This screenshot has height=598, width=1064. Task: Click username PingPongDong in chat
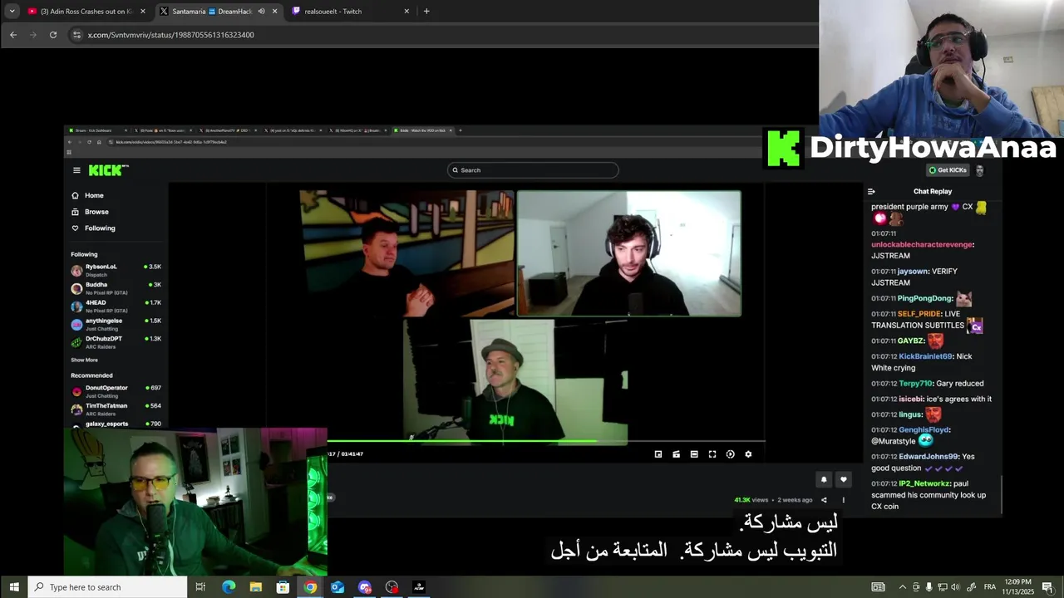pyautogui.click(x=925, y=298)
